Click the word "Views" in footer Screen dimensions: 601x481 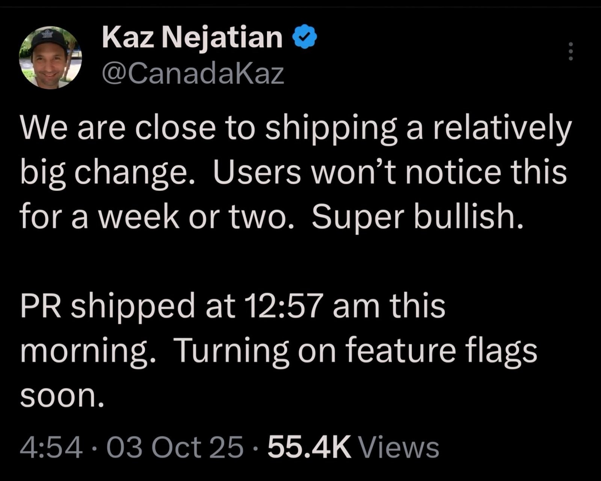click(399, 448)
